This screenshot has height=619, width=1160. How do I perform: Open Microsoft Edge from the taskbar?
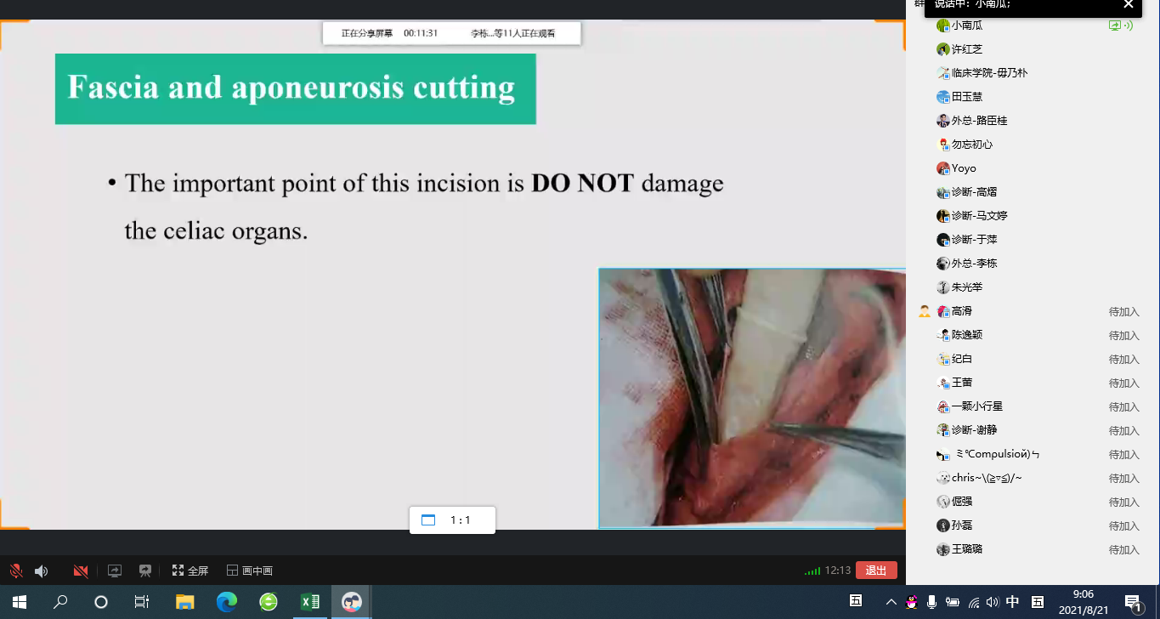pyautogui.click(x=227, y=602)
